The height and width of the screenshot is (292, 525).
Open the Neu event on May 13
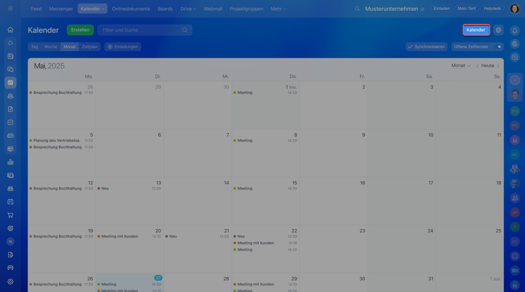coord(129,188)
